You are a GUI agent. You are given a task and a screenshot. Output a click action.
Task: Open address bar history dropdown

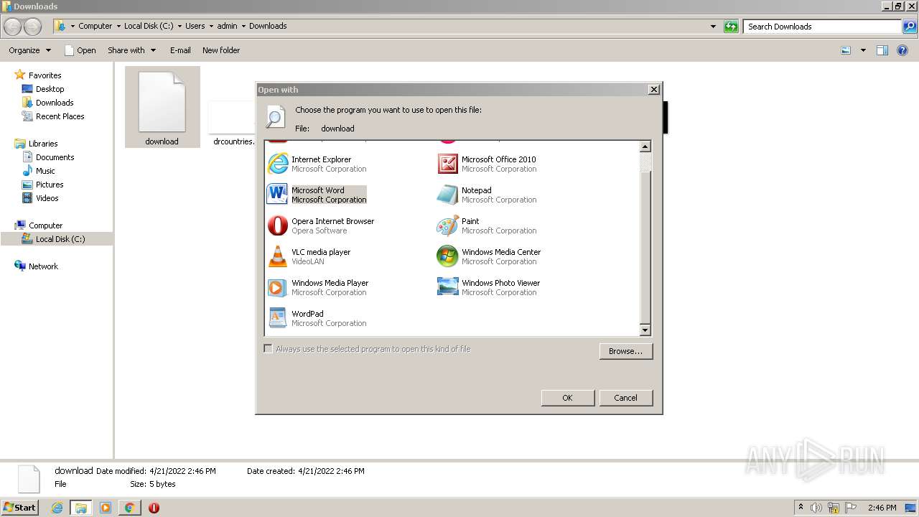pos(713,27)
